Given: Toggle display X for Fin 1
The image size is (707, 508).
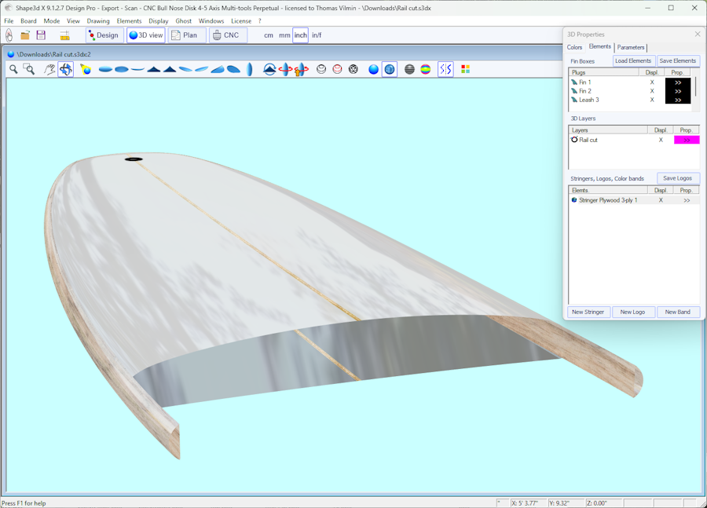Looking at the screenshot, I should (x=652, y=82).
